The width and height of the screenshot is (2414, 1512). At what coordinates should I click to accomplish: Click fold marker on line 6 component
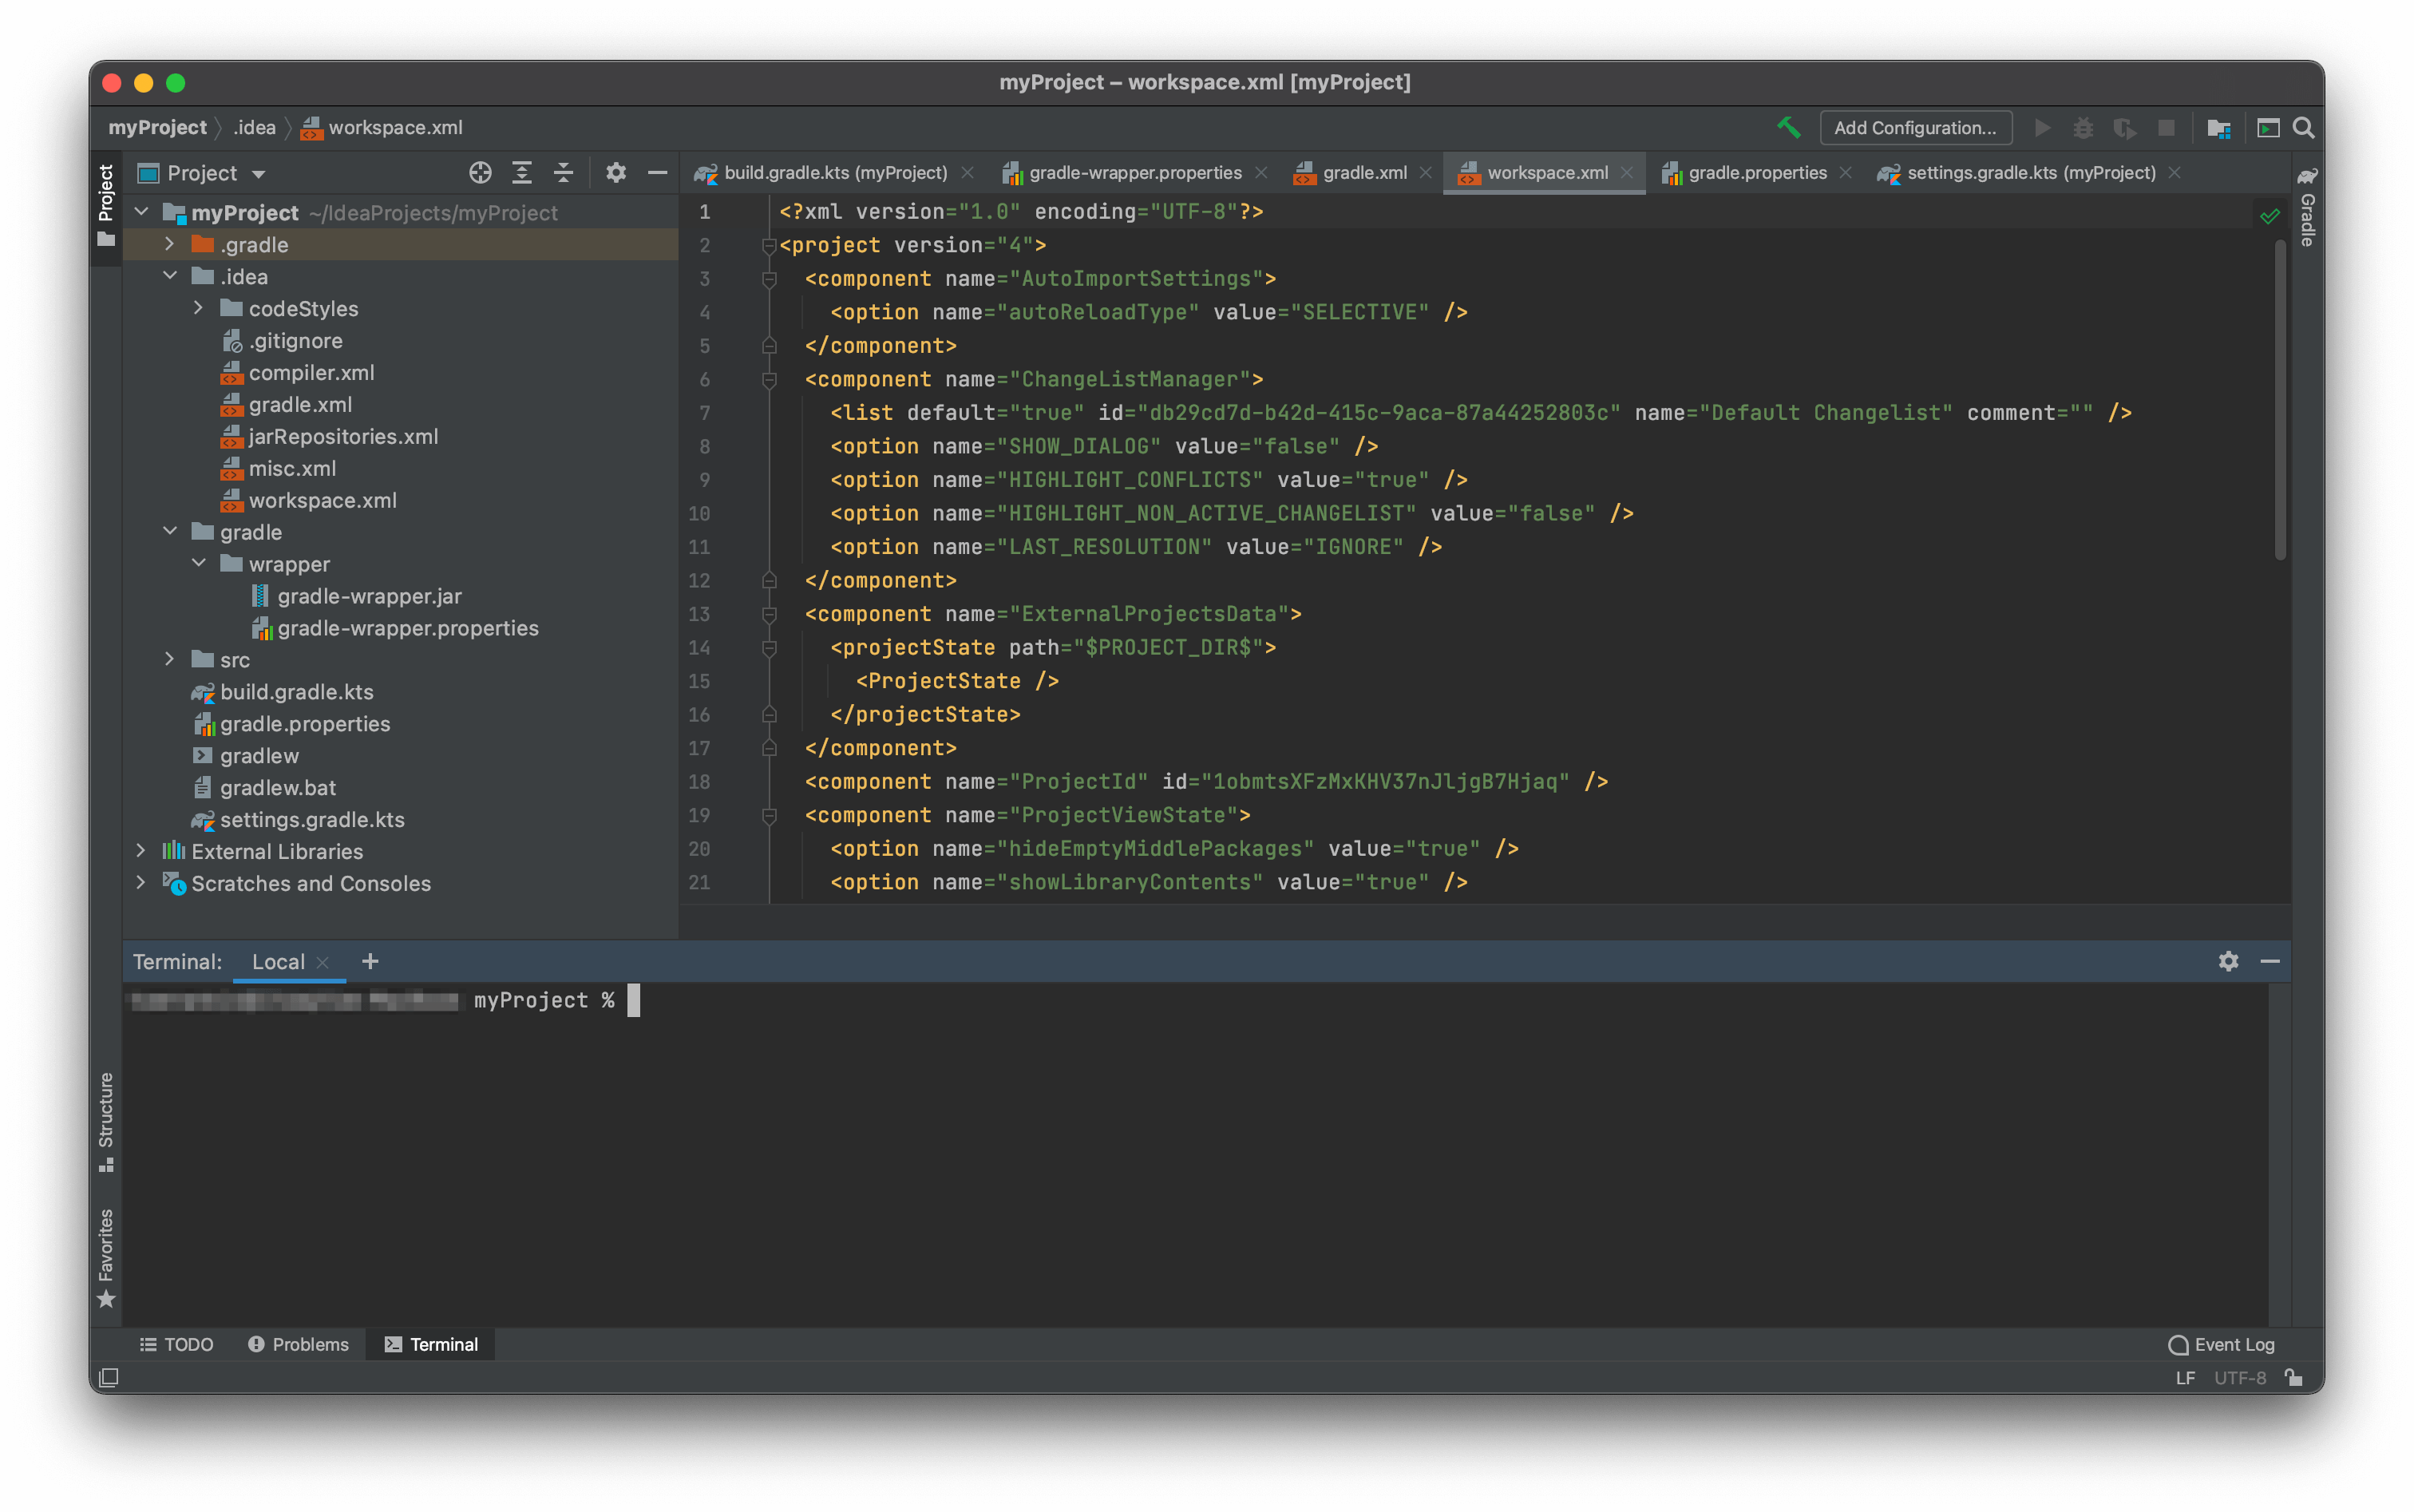tap(769, 379)
